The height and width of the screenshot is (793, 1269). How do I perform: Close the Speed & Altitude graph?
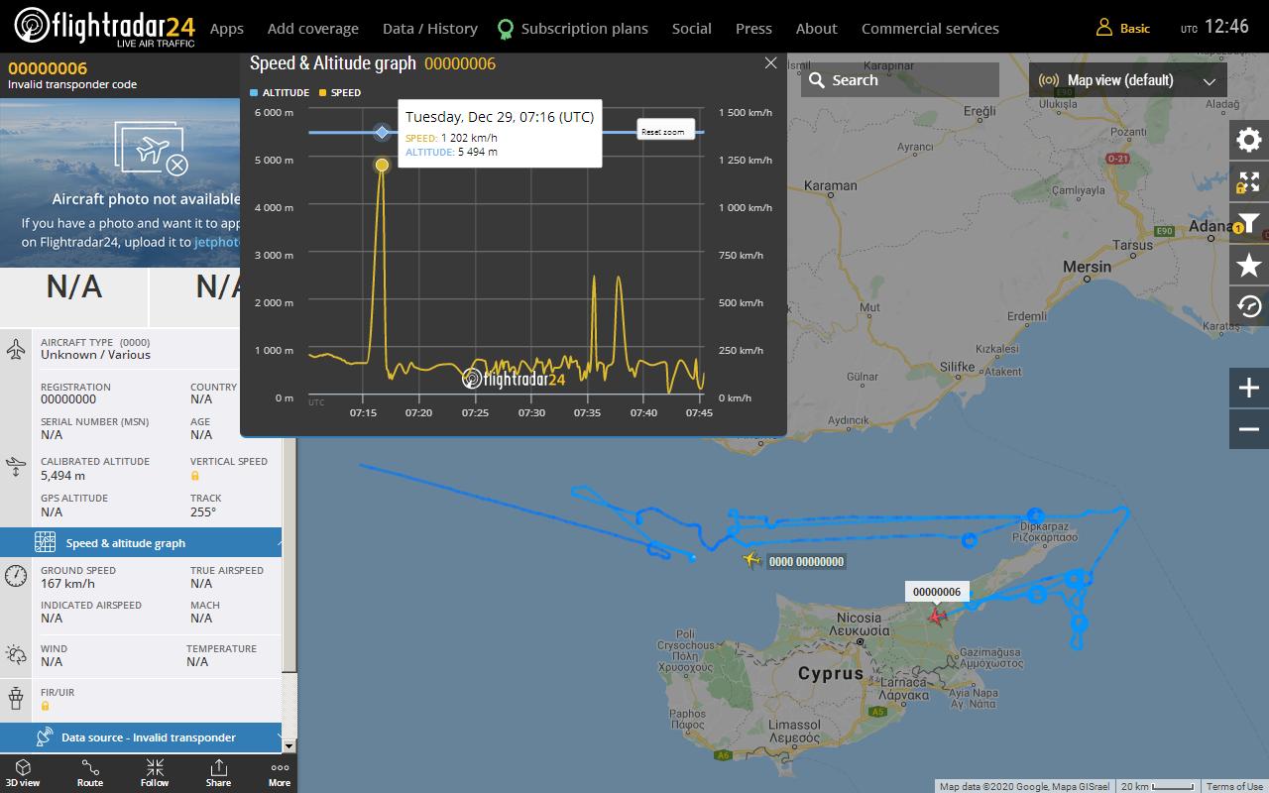[x=770, y=63]
